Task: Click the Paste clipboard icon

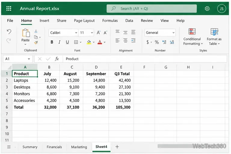Action: tap(26, 33)
